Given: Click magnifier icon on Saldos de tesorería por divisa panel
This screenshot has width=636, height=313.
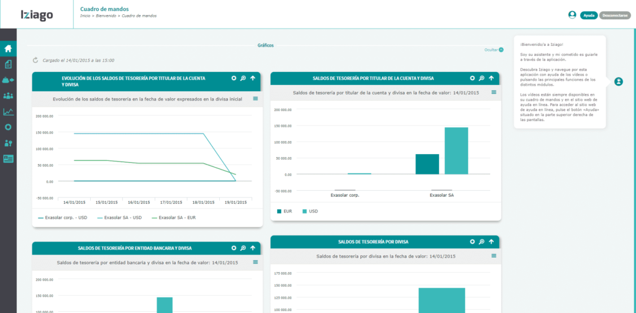Looking at the screenshot, I should tap(481, 242).
